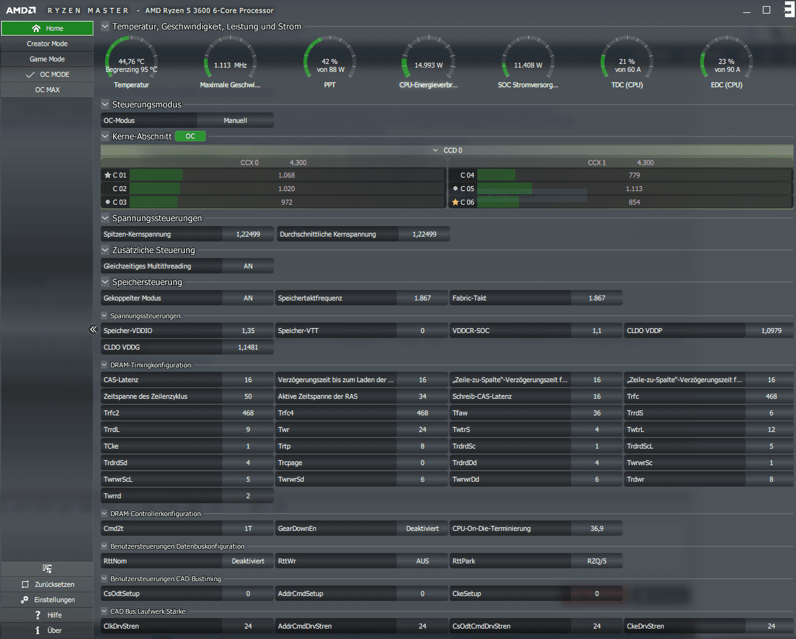Screen dimensions: 796x639
Task: Change the OC-Modus Manuell value
Action: point(235,120)
